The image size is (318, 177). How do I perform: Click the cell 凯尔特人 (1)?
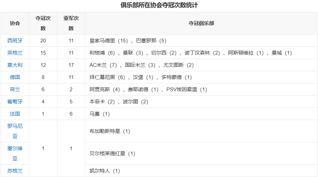pos(201,171)
